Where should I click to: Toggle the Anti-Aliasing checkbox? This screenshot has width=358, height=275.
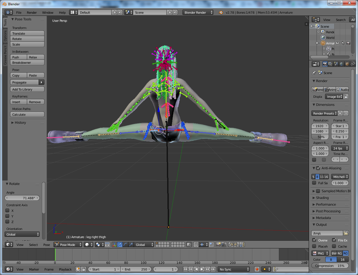coord(318,168)
